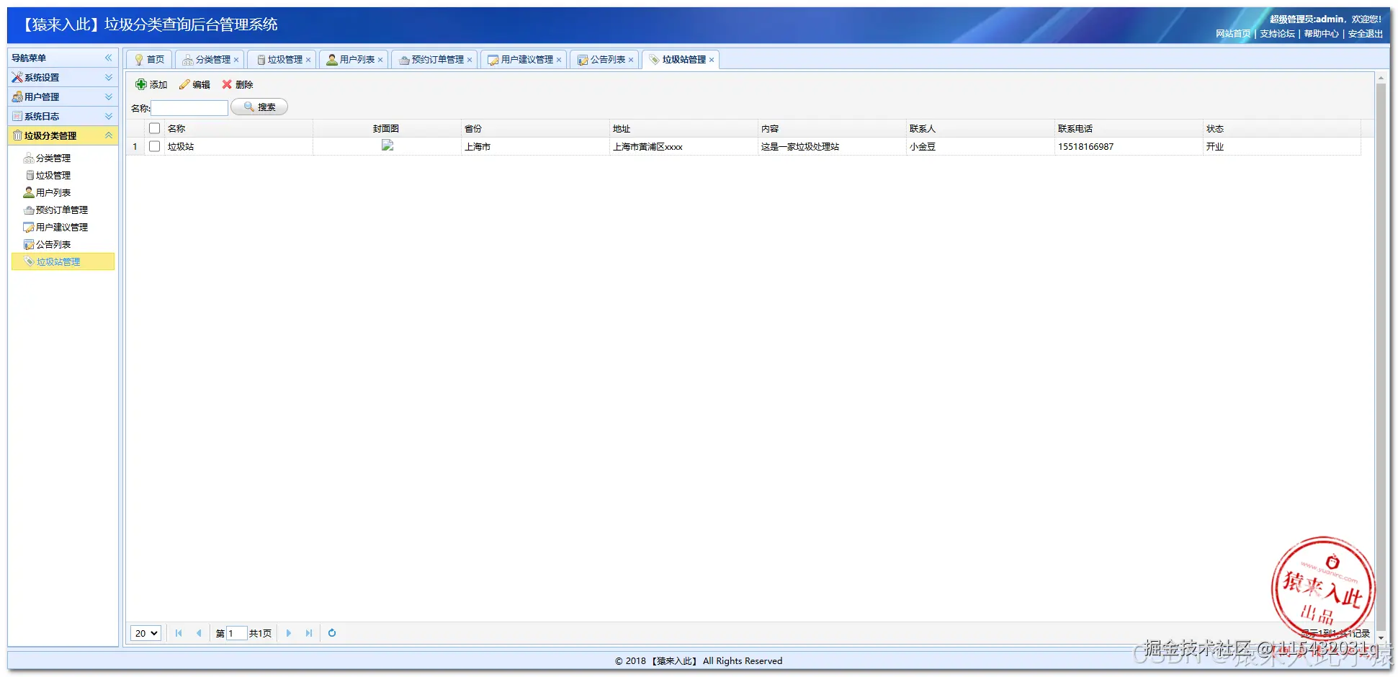Go to first page in pagination

point(179,633)
